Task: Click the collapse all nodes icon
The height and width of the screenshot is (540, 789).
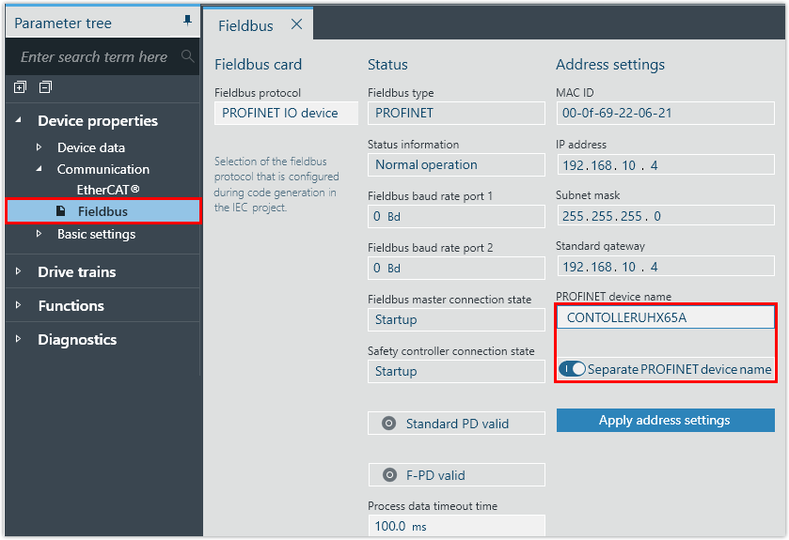Action: [45, 87]
